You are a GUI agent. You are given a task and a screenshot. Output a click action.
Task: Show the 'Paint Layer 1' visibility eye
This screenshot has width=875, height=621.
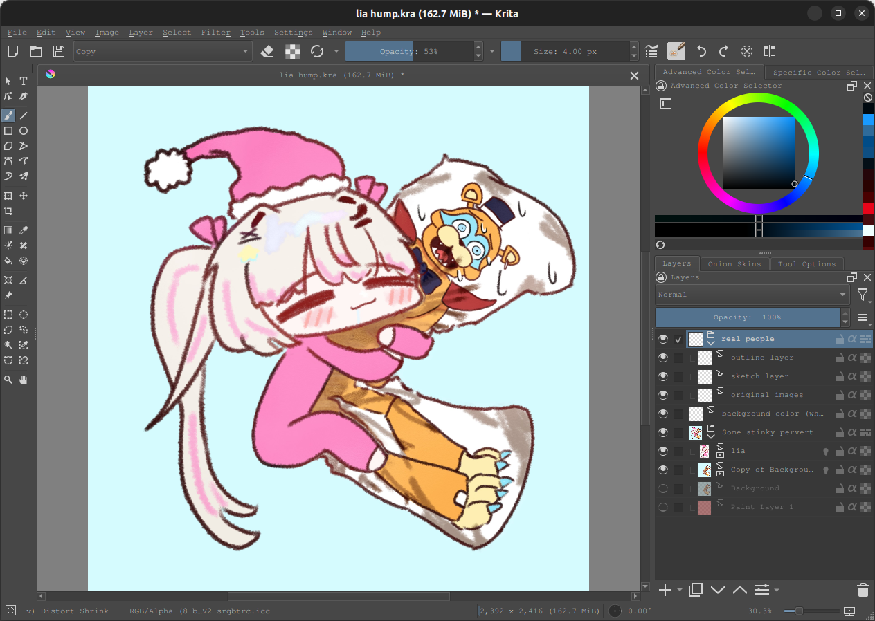(x=663, y=507)
